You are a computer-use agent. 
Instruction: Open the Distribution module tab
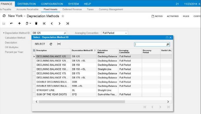point(27,4)
